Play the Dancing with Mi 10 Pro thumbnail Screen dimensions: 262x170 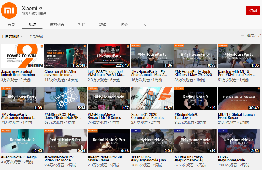click(x=239, y=56)
